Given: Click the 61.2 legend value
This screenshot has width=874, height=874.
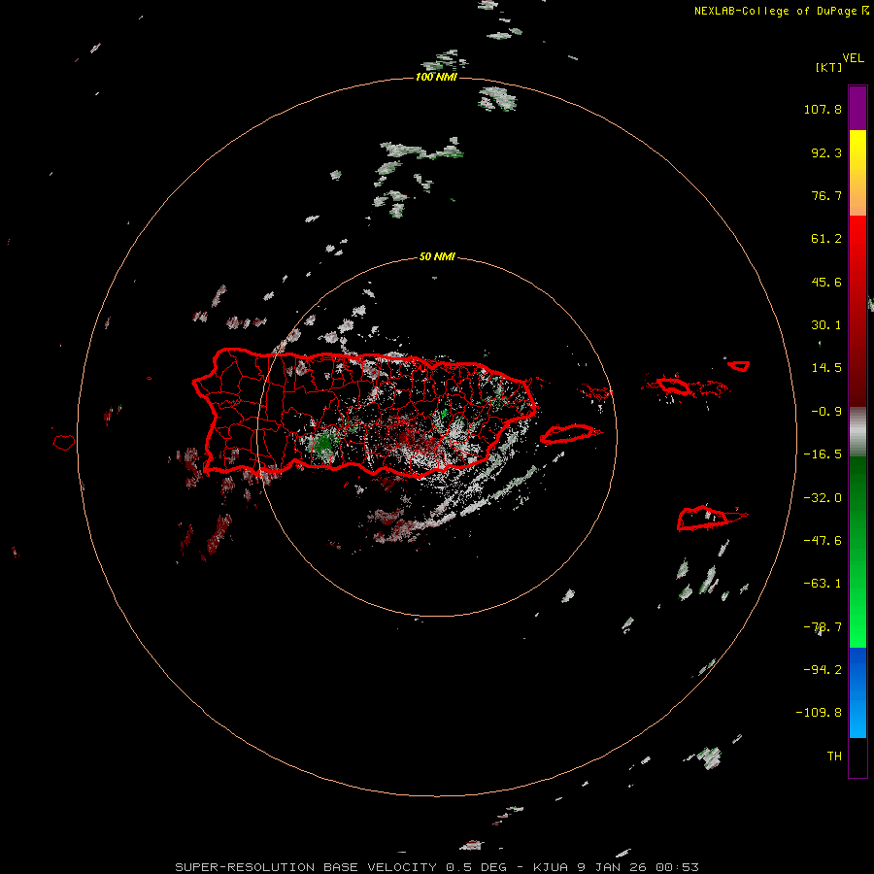Looking at the screenshot, I should pyautogui.click(x=826, y=239).
